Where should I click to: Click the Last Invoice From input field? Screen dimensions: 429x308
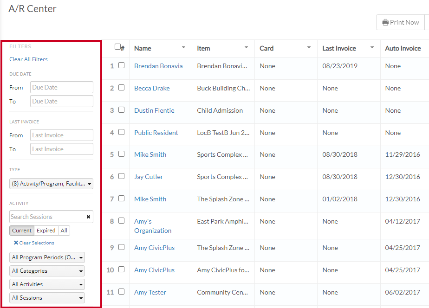pos(62,135)
